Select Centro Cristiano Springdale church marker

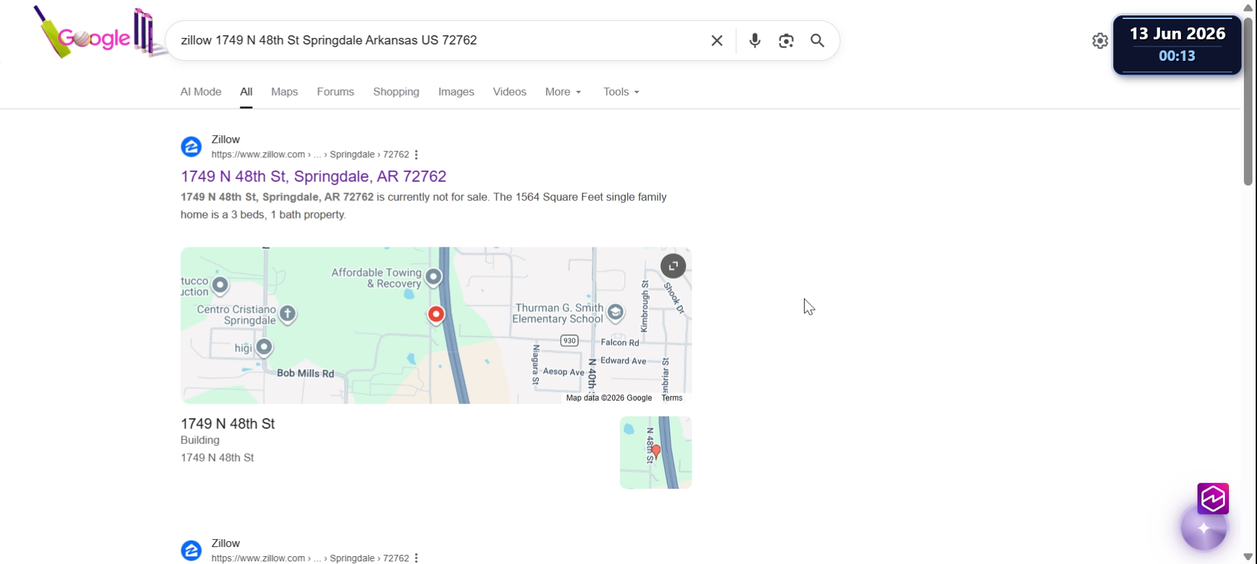click(288, 314)
